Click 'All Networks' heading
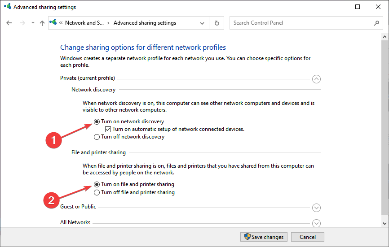This screenshot has width=389, height=247. point(75,222)
